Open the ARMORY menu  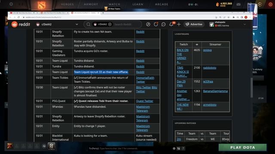point(91,4)
